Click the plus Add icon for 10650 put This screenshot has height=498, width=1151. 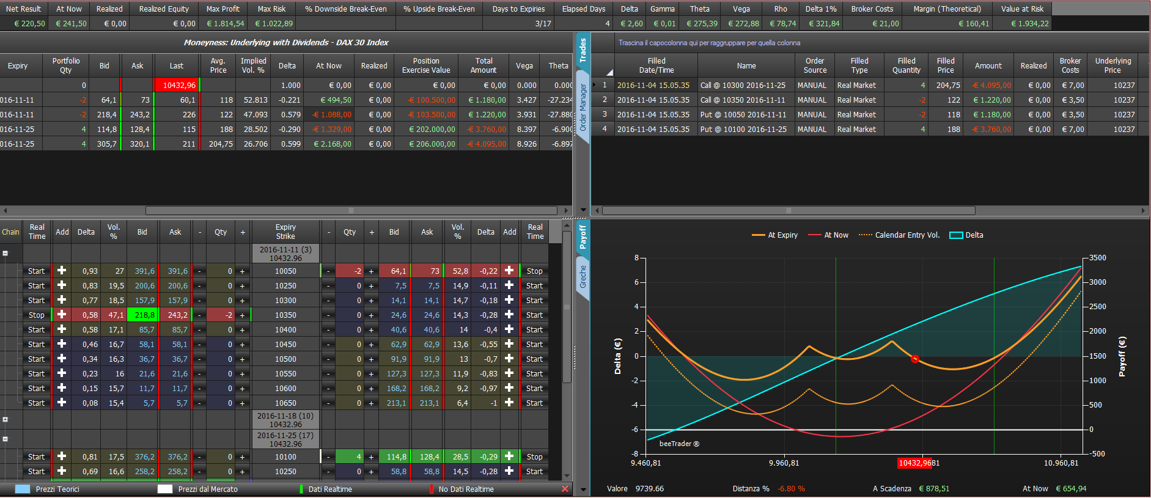click(x=509, y=403)
